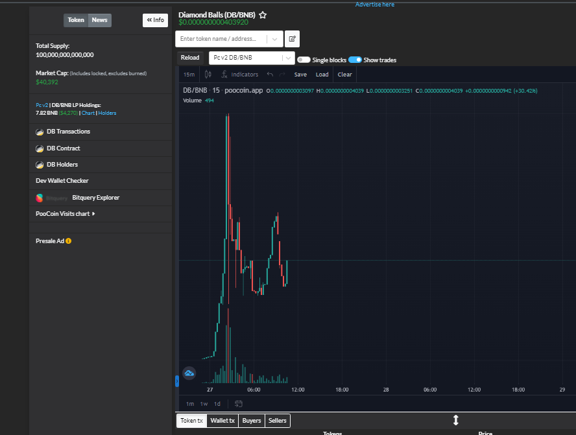Collapse the Info side panel
576x435 pixels.
point(156,20)
